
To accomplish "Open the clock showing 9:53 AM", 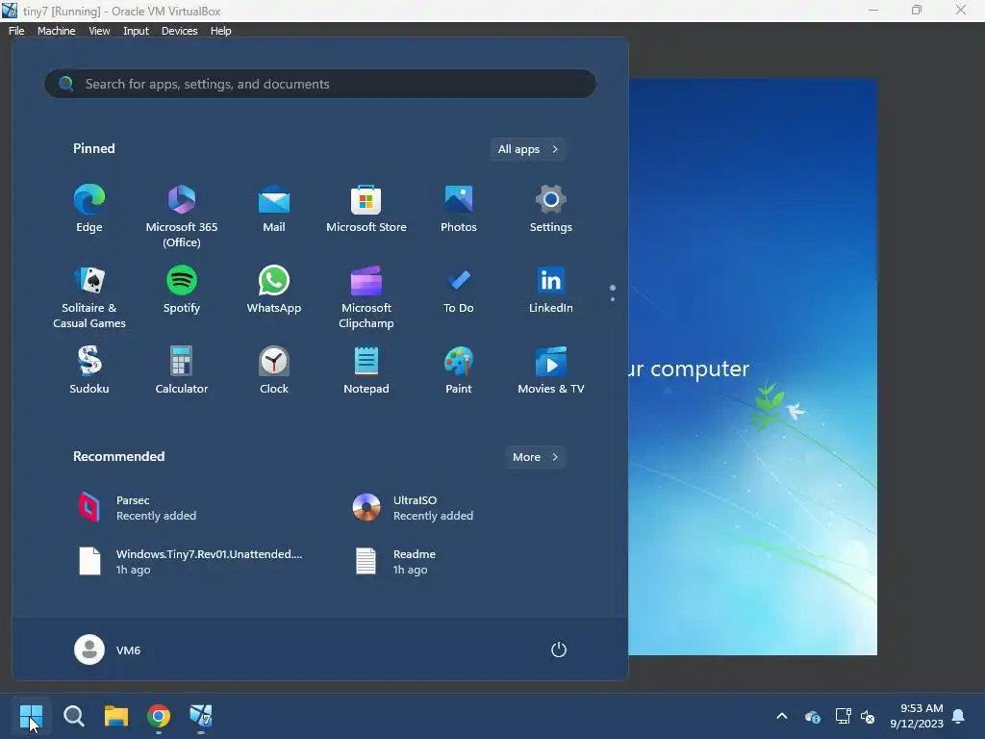I will click(x=917, y=716).
